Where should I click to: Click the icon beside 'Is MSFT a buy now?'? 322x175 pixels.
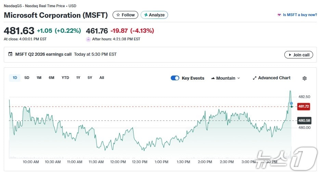279,15
